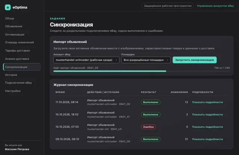The height and width of the screenshot is (155, 239).
Task: Click Выполнено badge in 11.10.2026 row
Action: pos(150,102)
